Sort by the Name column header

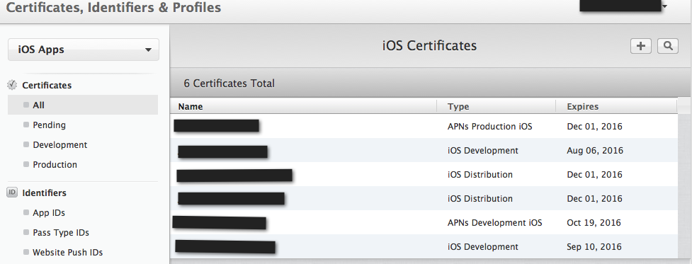click(304, 106)
